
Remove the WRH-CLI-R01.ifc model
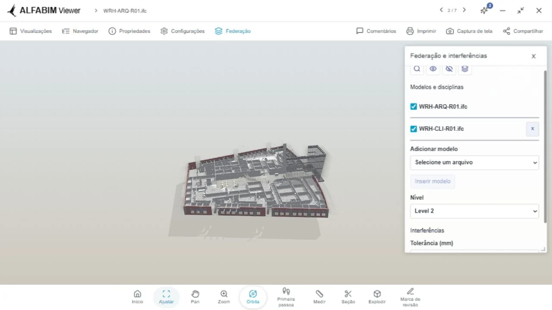tap(532, 129)
